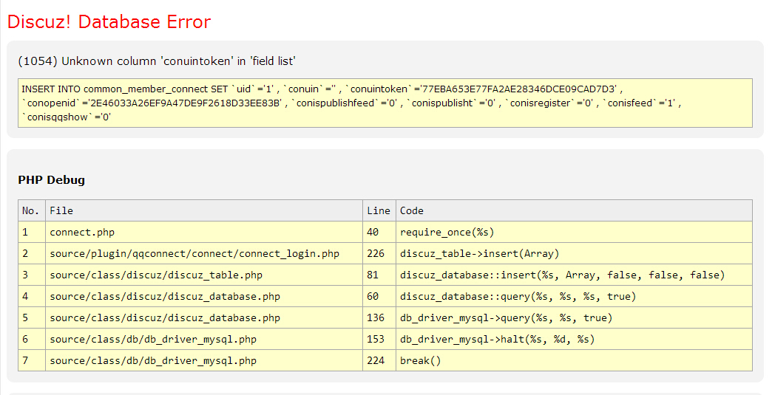Click the "File" column header

click(61, 210)
